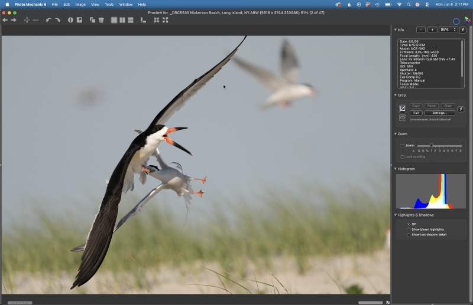Open the Tools menu
473x305 pixels.
tap(109, 5)
